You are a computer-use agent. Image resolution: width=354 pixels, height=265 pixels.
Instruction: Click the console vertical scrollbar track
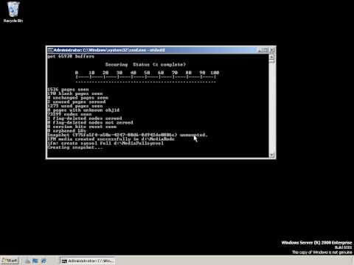(271, 108)
